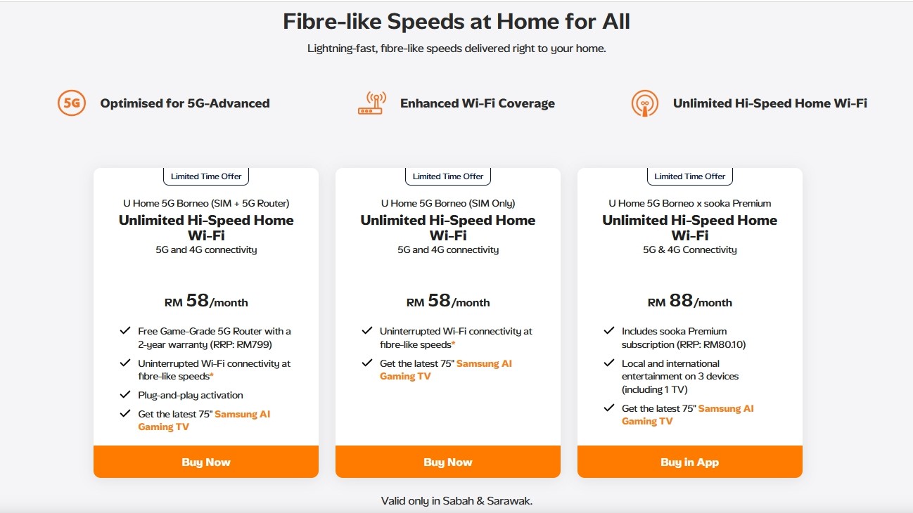913x513 pixels.
Task: Click the Wi-Fi router coverage icon
Action: (372, 103)
